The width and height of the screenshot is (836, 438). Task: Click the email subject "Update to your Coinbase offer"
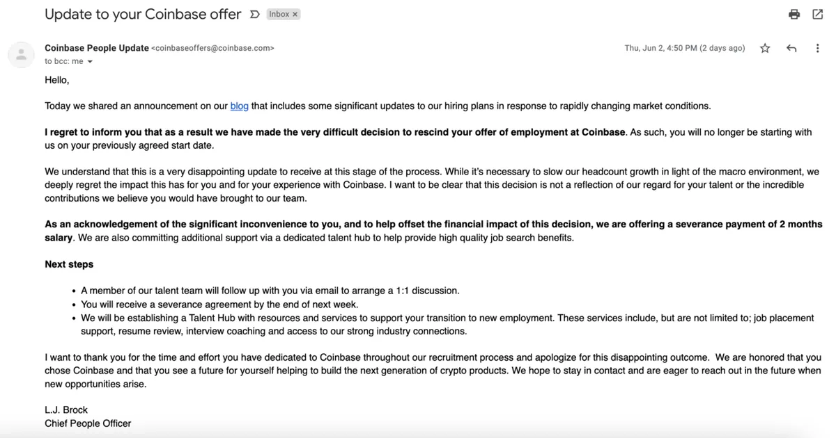(143, 15)
